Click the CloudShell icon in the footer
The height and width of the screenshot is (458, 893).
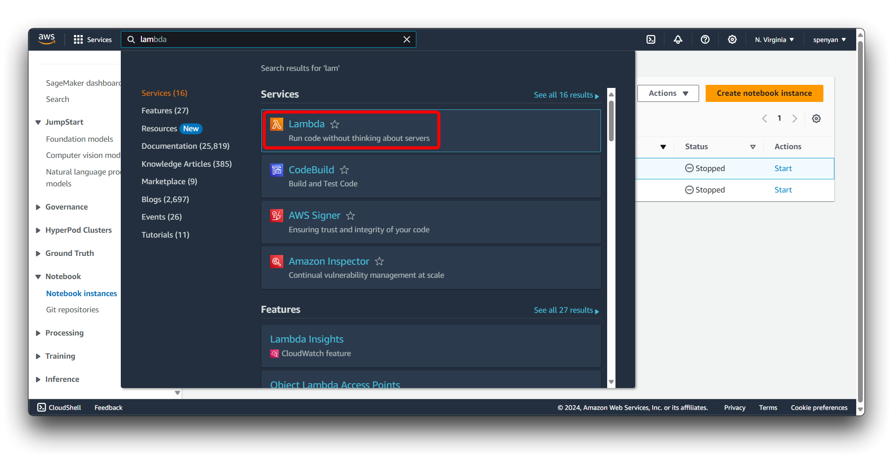[x=42, y=407]
